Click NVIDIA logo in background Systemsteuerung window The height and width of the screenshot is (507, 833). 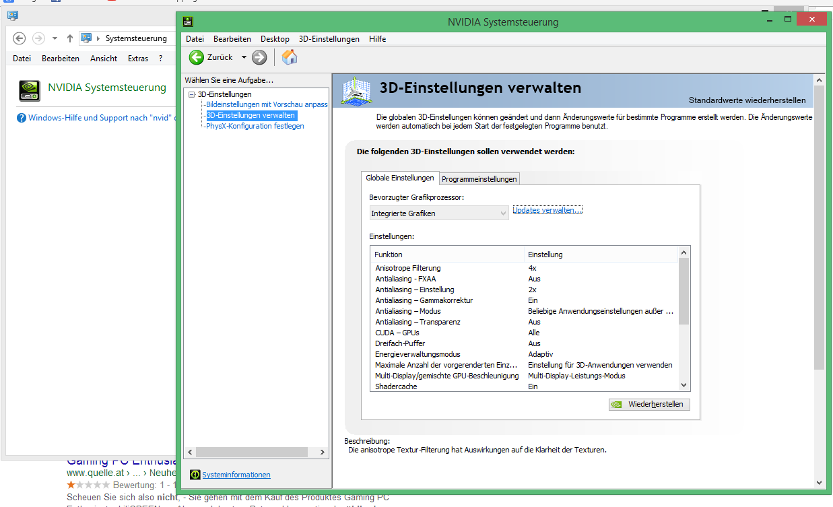pyautogui.click(x=30, y=90)
